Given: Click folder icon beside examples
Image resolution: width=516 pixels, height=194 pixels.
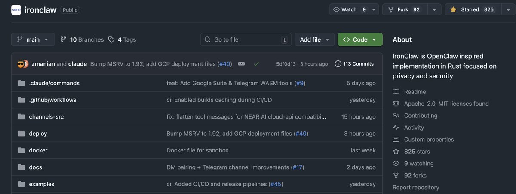Looking at the screenshot, I should tap(21, 184).
